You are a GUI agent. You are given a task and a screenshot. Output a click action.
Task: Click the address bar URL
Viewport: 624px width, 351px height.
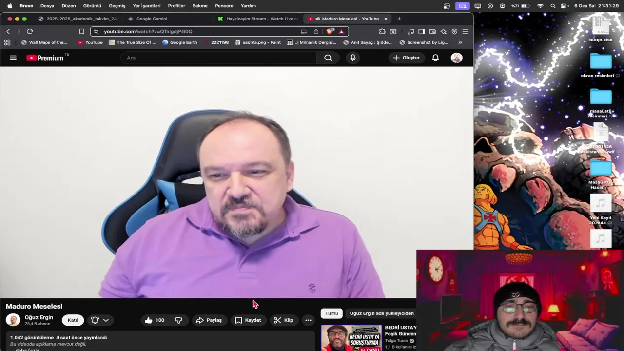(148, 31)
